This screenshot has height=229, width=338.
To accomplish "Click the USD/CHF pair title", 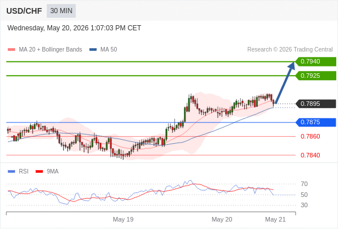I will click(x=24, y=11).
